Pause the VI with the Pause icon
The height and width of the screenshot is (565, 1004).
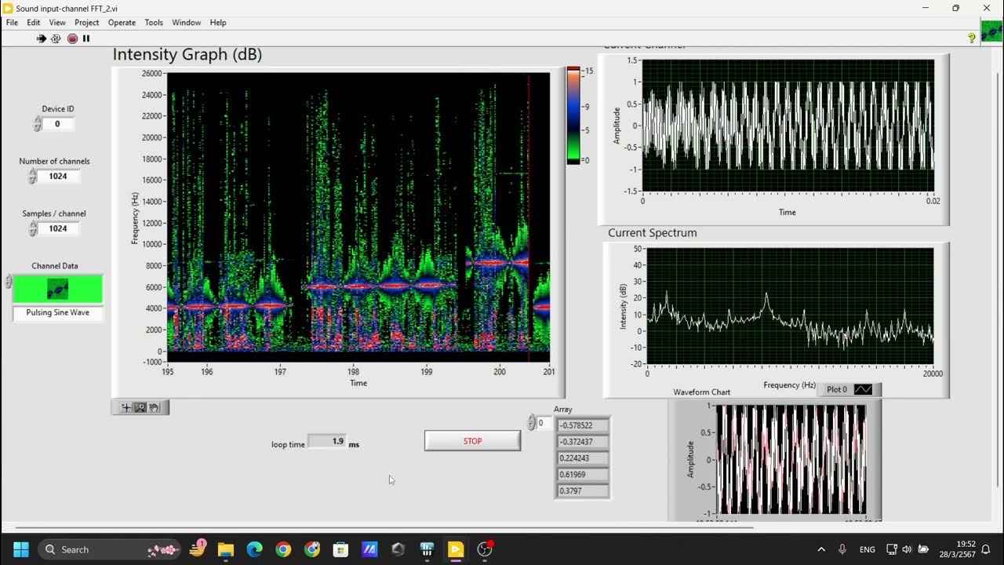(86, 38)
